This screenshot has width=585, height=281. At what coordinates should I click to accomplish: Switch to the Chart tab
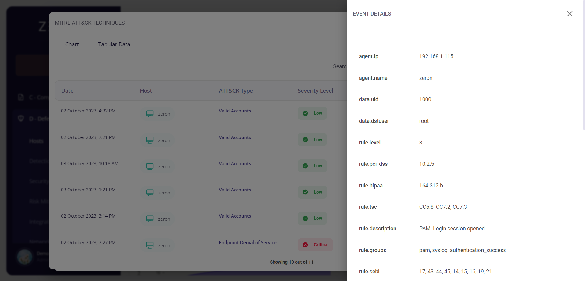click(72, 44)
